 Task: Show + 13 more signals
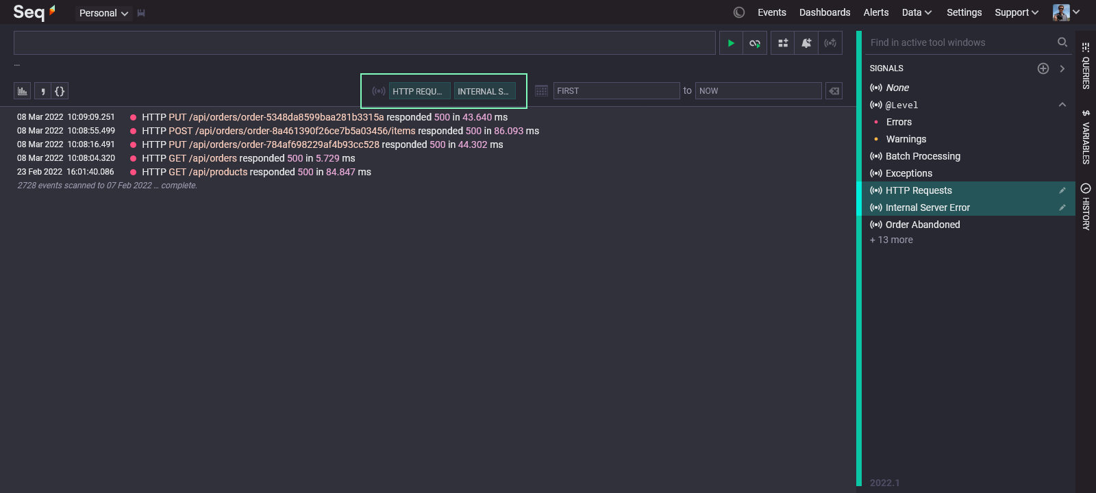891,240
